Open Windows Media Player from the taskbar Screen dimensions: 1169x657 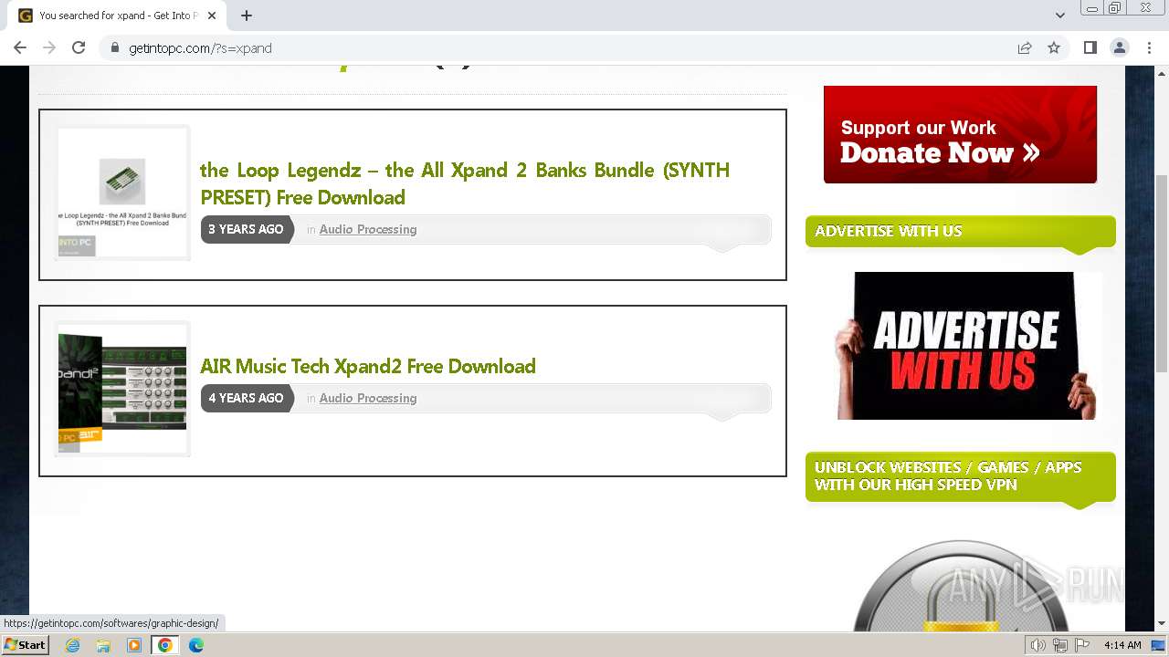[x=134, y=645]
